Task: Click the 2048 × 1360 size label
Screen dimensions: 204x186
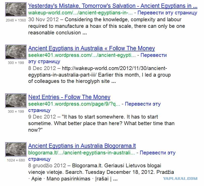Action: click(16, 20)
